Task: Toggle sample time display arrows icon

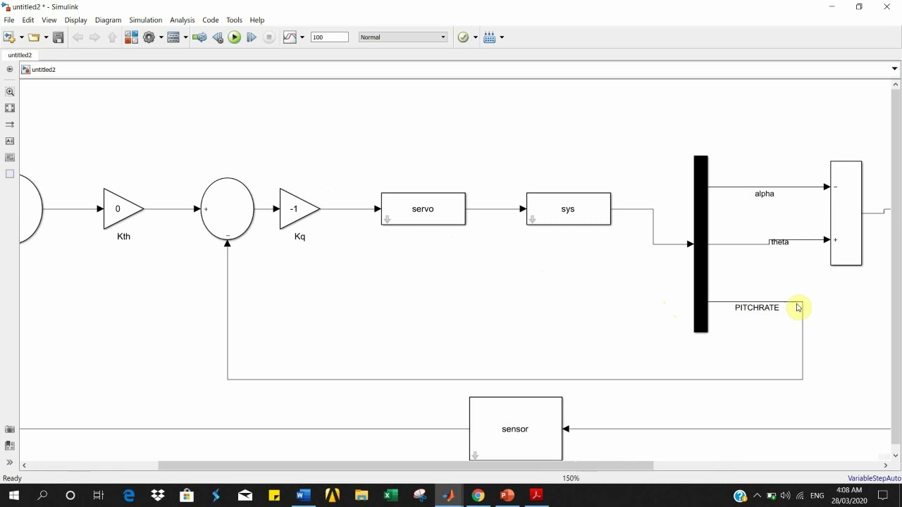Action: click(10, 125)
